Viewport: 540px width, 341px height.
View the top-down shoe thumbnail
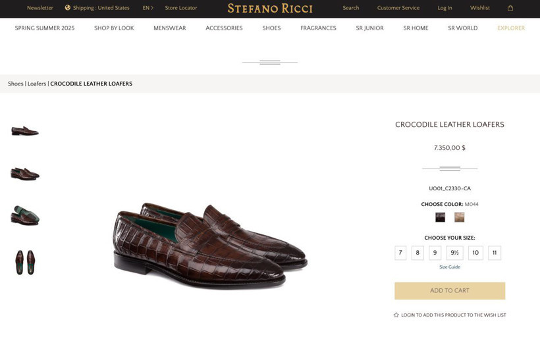point(25,262)
